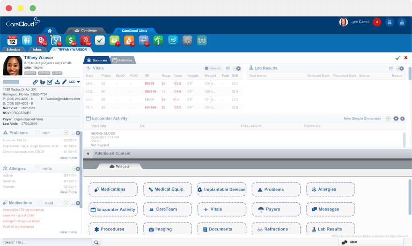The width and height of the screenshot is (412, 246).
Task: Open the analytics chart icon in the toolbar
Action: coord(173,40)
